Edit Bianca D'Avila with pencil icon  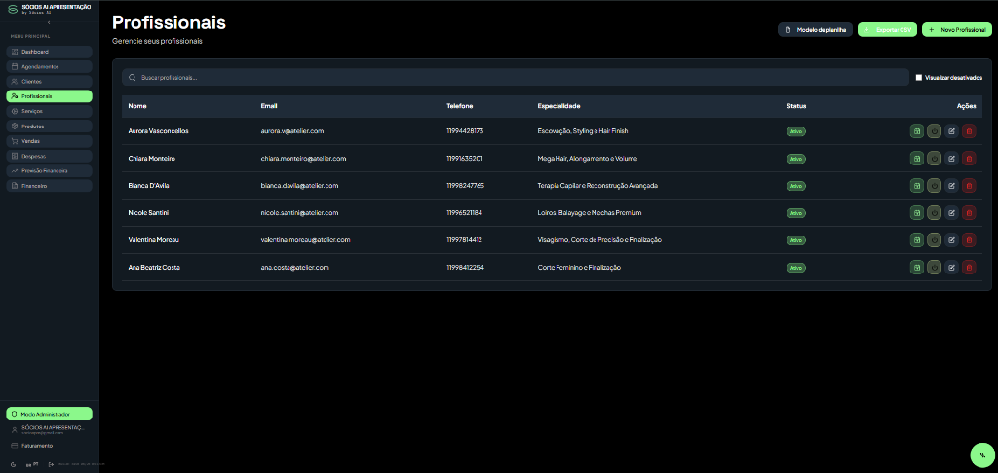[951, 186]
